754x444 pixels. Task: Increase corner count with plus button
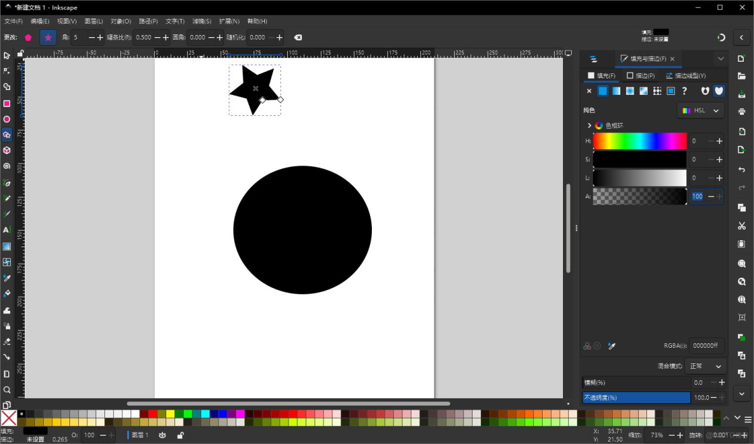pyautogui.click(x=100, y=38)
